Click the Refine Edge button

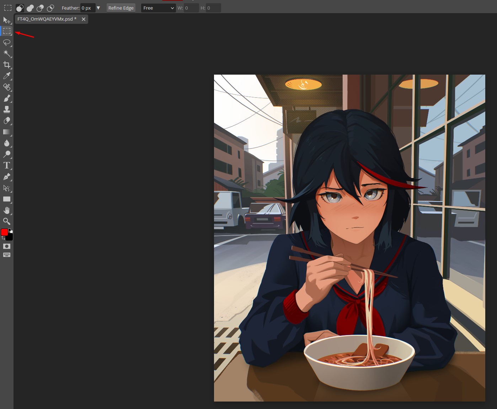tap(121, 8)
